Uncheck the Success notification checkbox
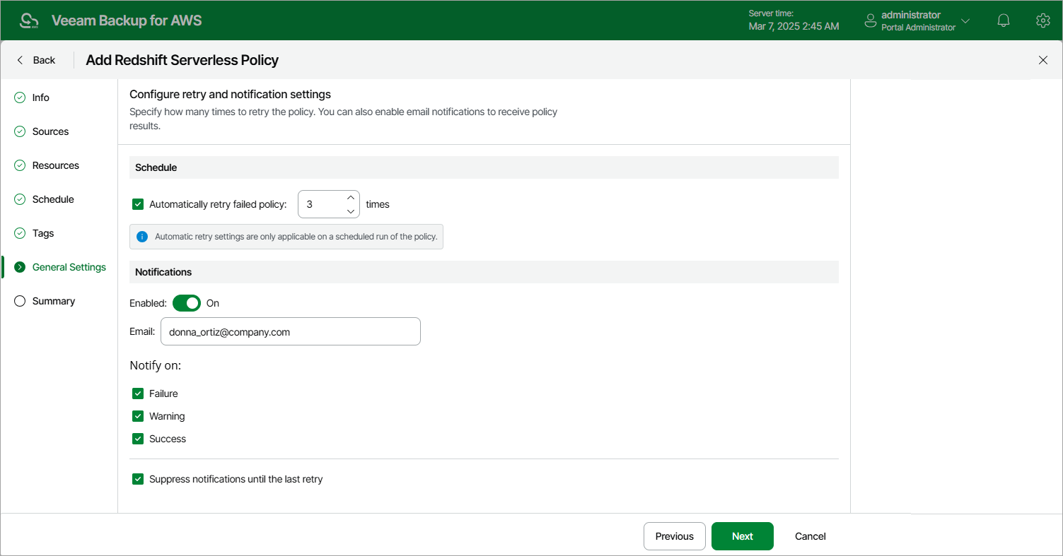This screenshot has height=556, width=1063. 138,439
